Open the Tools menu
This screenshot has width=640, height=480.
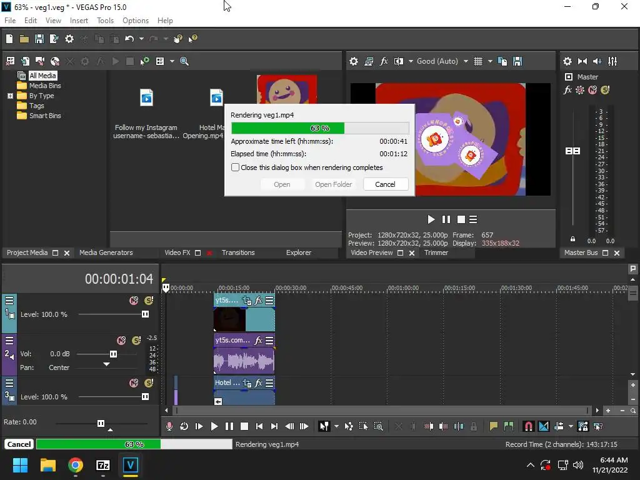105,21
